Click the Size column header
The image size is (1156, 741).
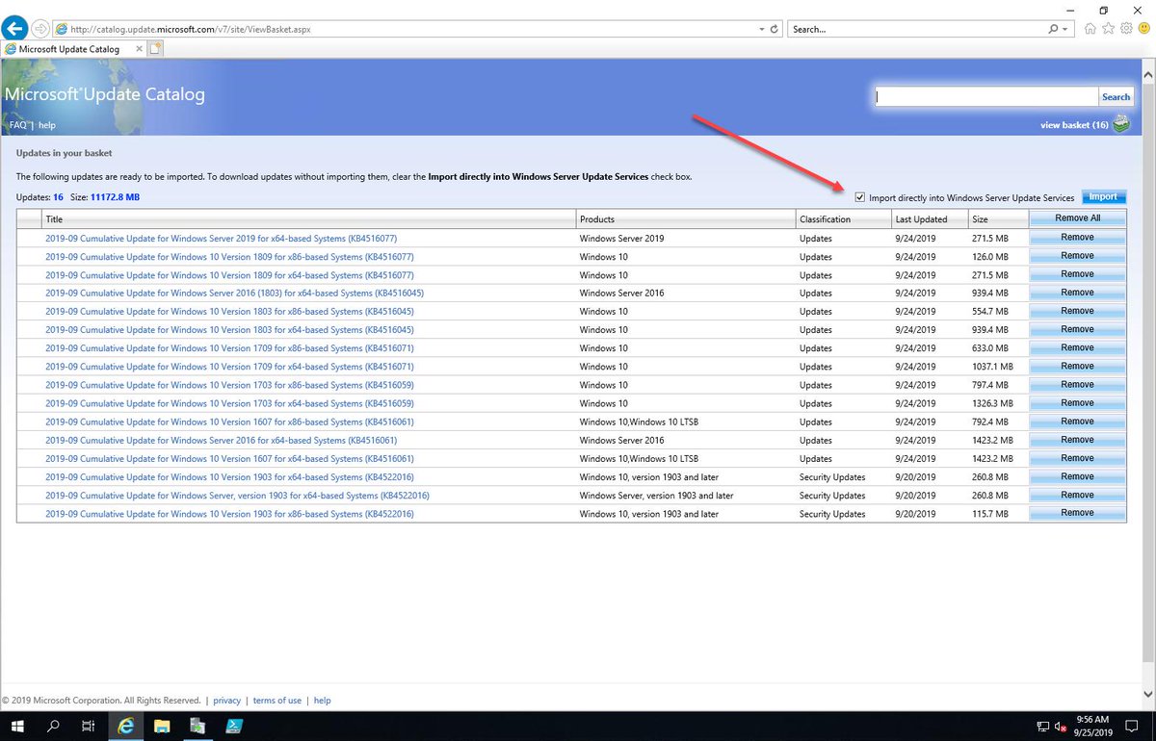pyautogui.click(x=998, y=219)
